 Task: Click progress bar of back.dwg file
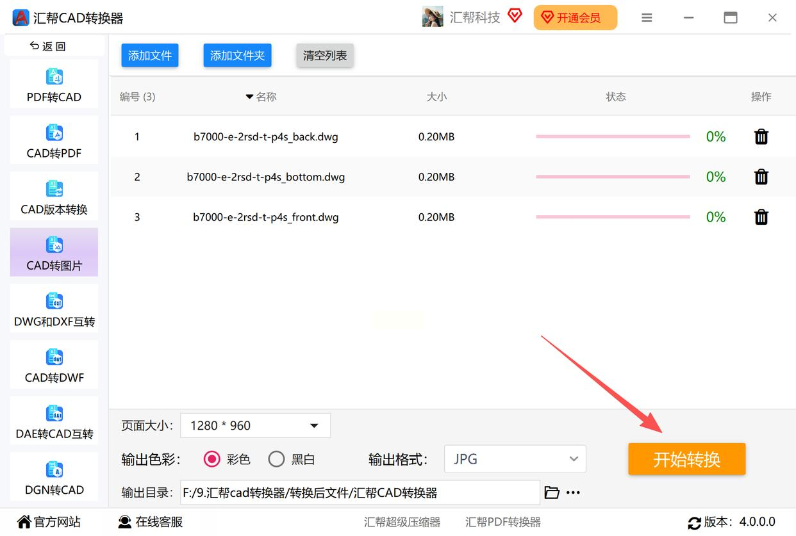point(613,136)
